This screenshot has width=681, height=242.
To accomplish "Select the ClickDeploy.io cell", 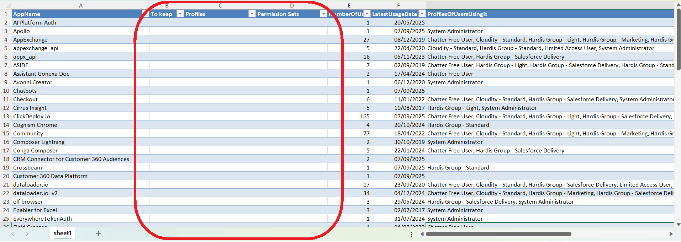I will point(81,116).
